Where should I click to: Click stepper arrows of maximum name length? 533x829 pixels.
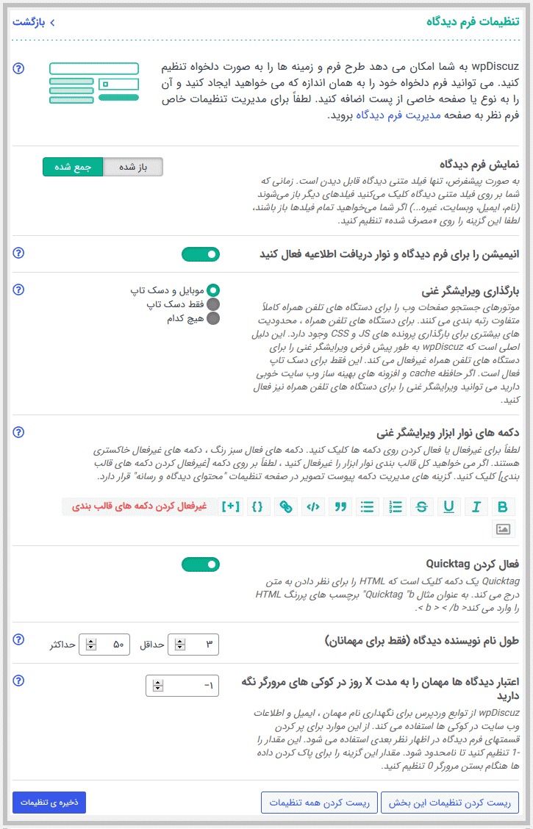coord(91,645)
